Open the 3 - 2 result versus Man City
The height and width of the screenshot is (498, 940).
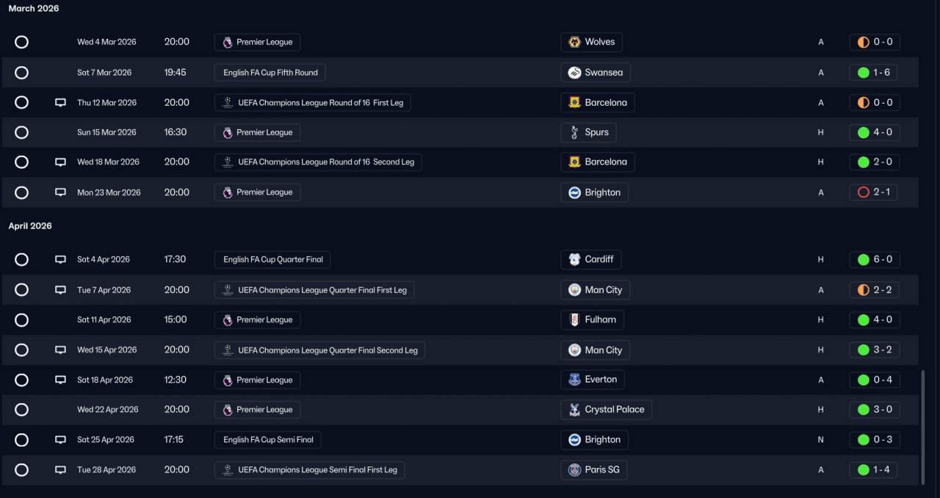[x=874, y=350]
